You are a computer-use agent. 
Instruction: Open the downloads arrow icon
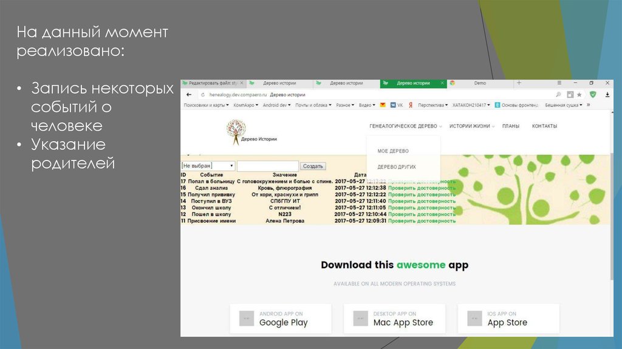(x=607, y=94)
